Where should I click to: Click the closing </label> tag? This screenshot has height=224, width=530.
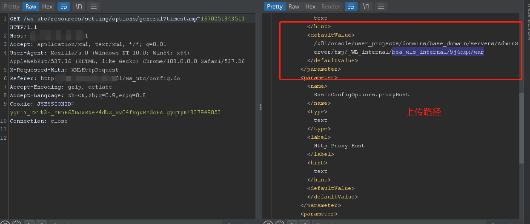321,154
